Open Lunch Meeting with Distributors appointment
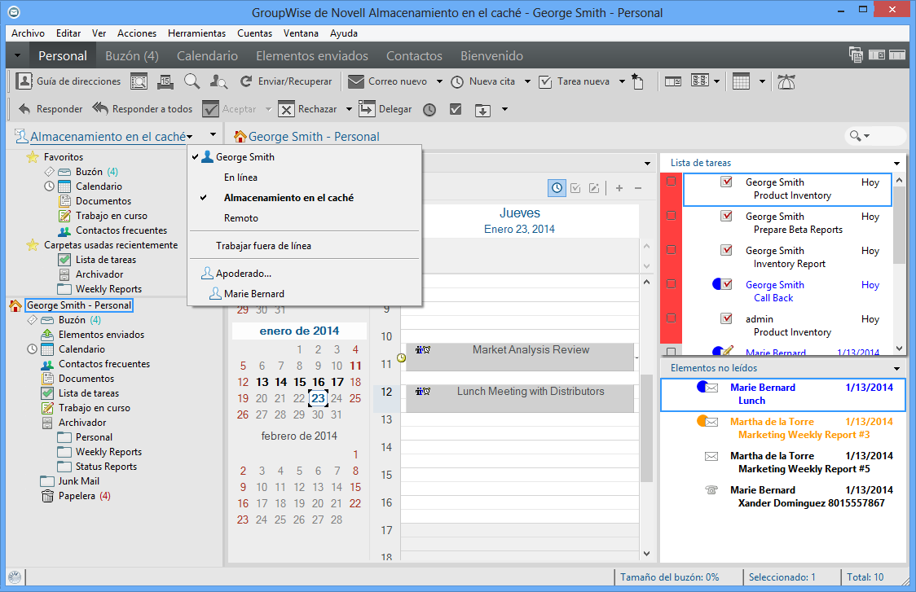Image resolution: width=916 pixels, height=592 pixels. 520,398
